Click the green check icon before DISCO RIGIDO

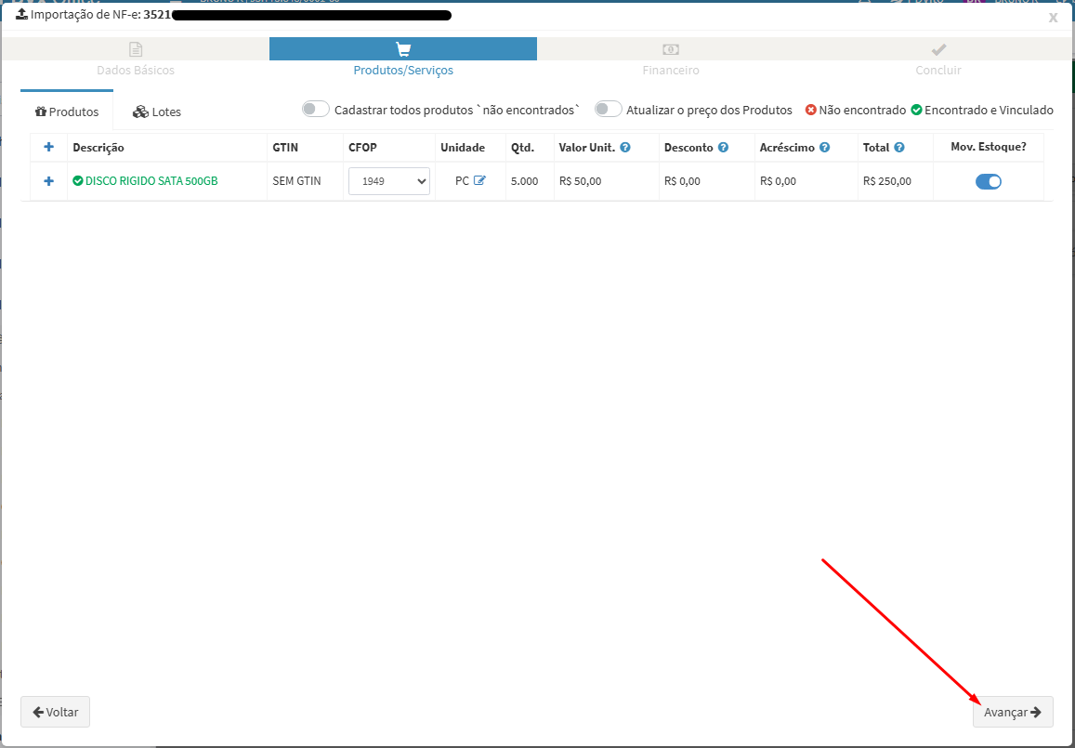78,181
